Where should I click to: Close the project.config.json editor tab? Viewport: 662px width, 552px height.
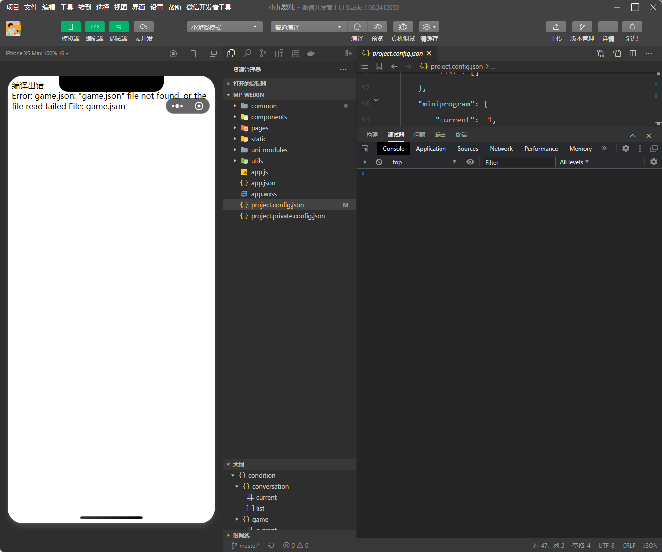(x=429, y=53)
